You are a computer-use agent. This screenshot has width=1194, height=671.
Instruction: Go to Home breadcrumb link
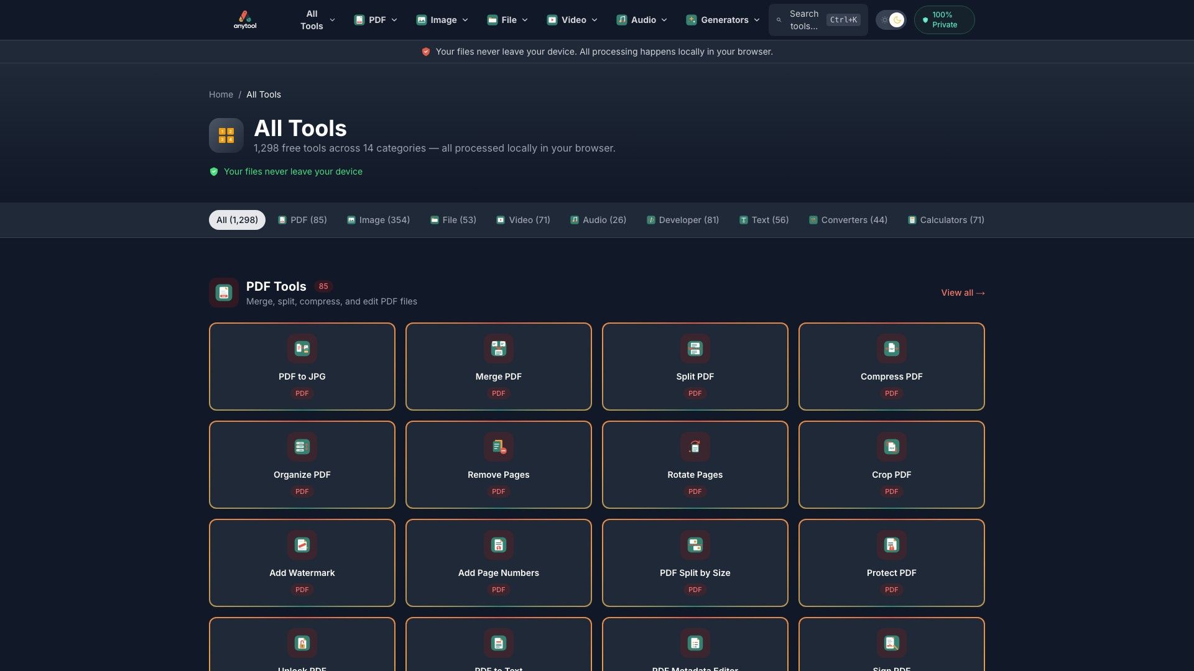pos(221,94)
